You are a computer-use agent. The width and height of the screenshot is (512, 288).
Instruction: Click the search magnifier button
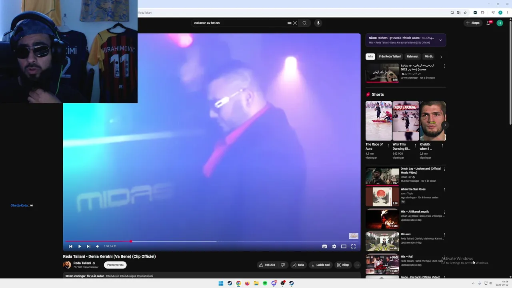coord(304,23)
